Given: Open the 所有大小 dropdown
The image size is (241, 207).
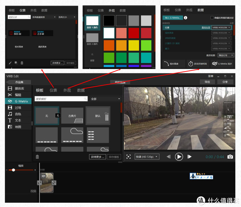Looking at the screenshot, I should 67,17.
